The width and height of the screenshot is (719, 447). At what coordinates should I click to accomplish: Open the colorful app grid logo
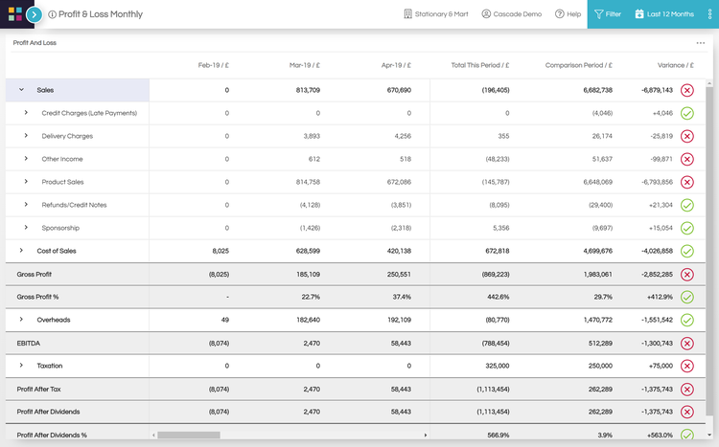[15, 14]
